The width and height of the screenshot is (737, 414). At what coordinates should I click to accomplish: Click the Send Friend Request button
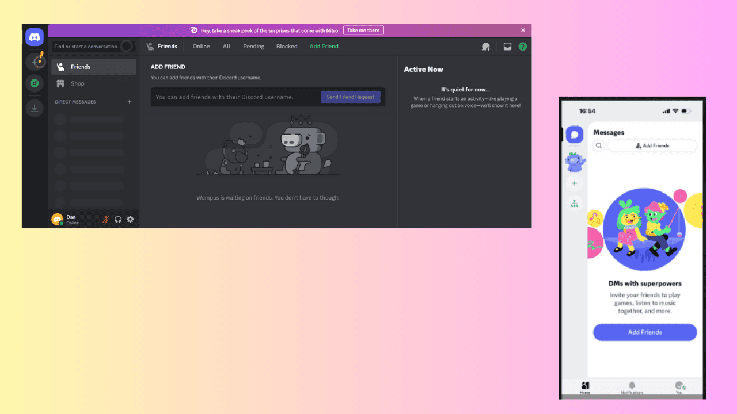pyautogui.click(x=350, y=97)
